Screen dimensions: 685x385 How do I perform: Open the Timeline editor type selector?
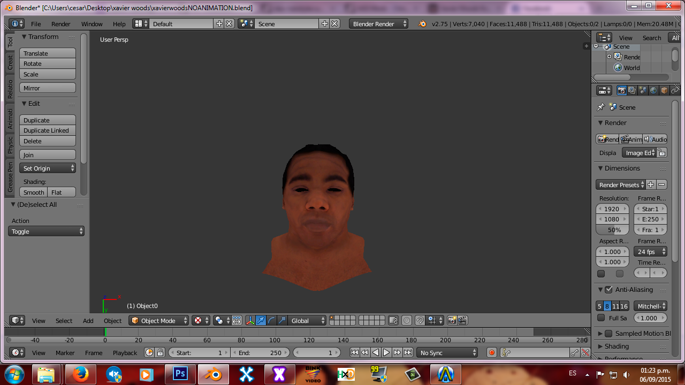click(18, 352)
